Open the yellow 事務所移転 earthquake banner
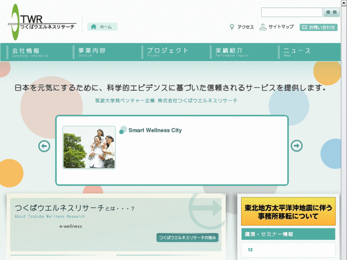 (288, 212)
